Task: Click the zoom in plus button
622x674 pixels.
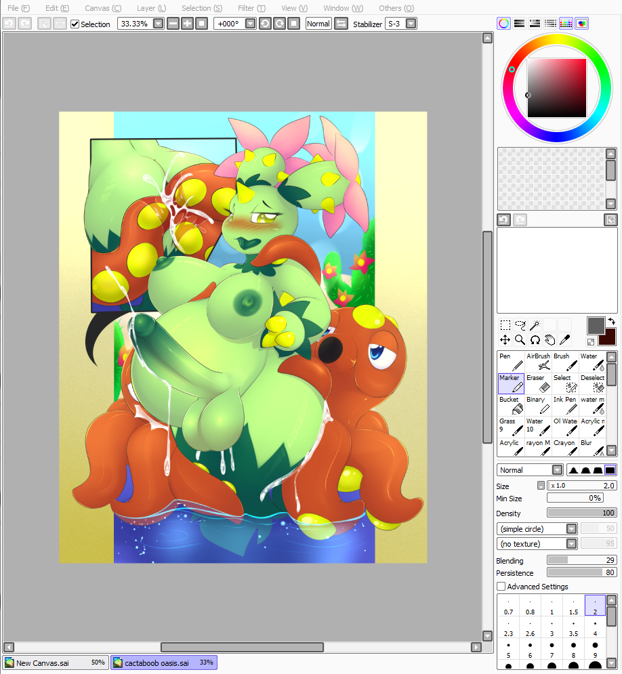Action: click(187, 24)
